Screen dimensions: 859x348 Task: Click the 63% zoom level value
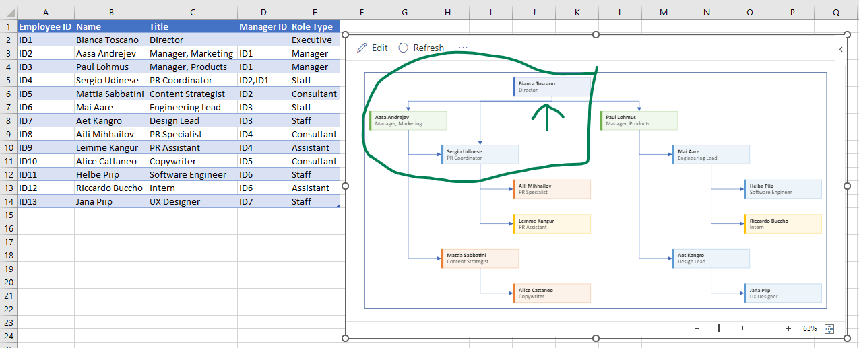(810, 328)
